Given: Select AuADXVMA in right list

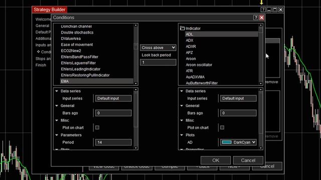Looking at the screenshot, I should (x=195, y=77).
